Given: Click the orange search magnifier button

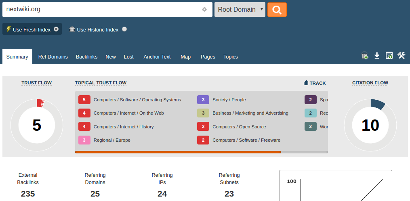Looking at the screenshot, I should [x=277, y=10].
